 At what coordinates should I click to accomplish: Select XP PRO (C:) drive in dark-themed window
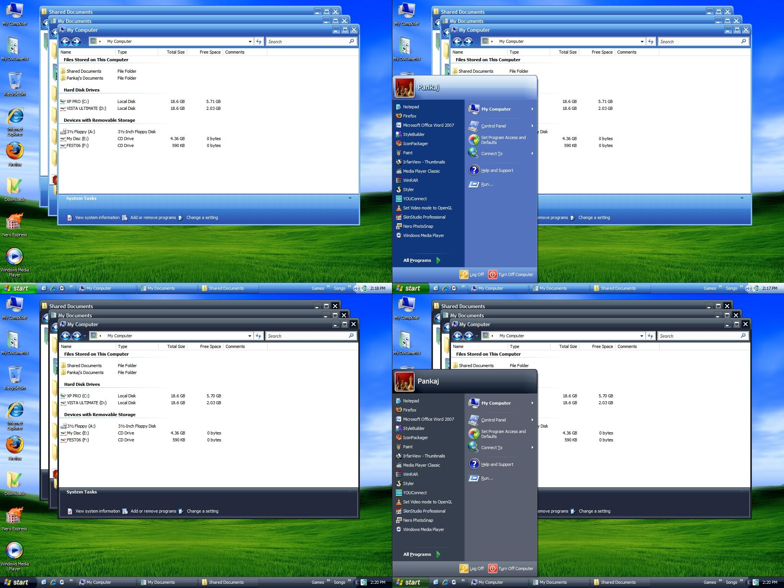[x=78, y=396]
